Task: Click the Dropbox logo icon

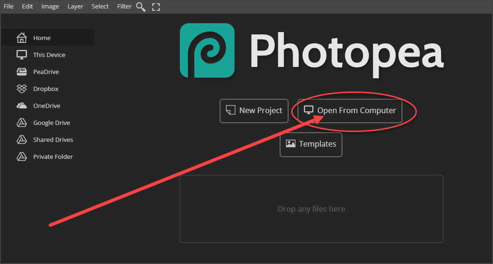Action: 22,89
